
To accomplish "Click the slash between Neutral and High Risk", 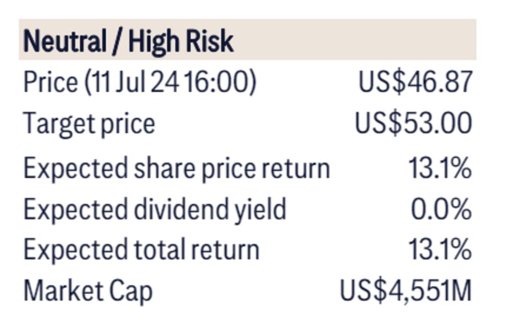I will (118, 41).
